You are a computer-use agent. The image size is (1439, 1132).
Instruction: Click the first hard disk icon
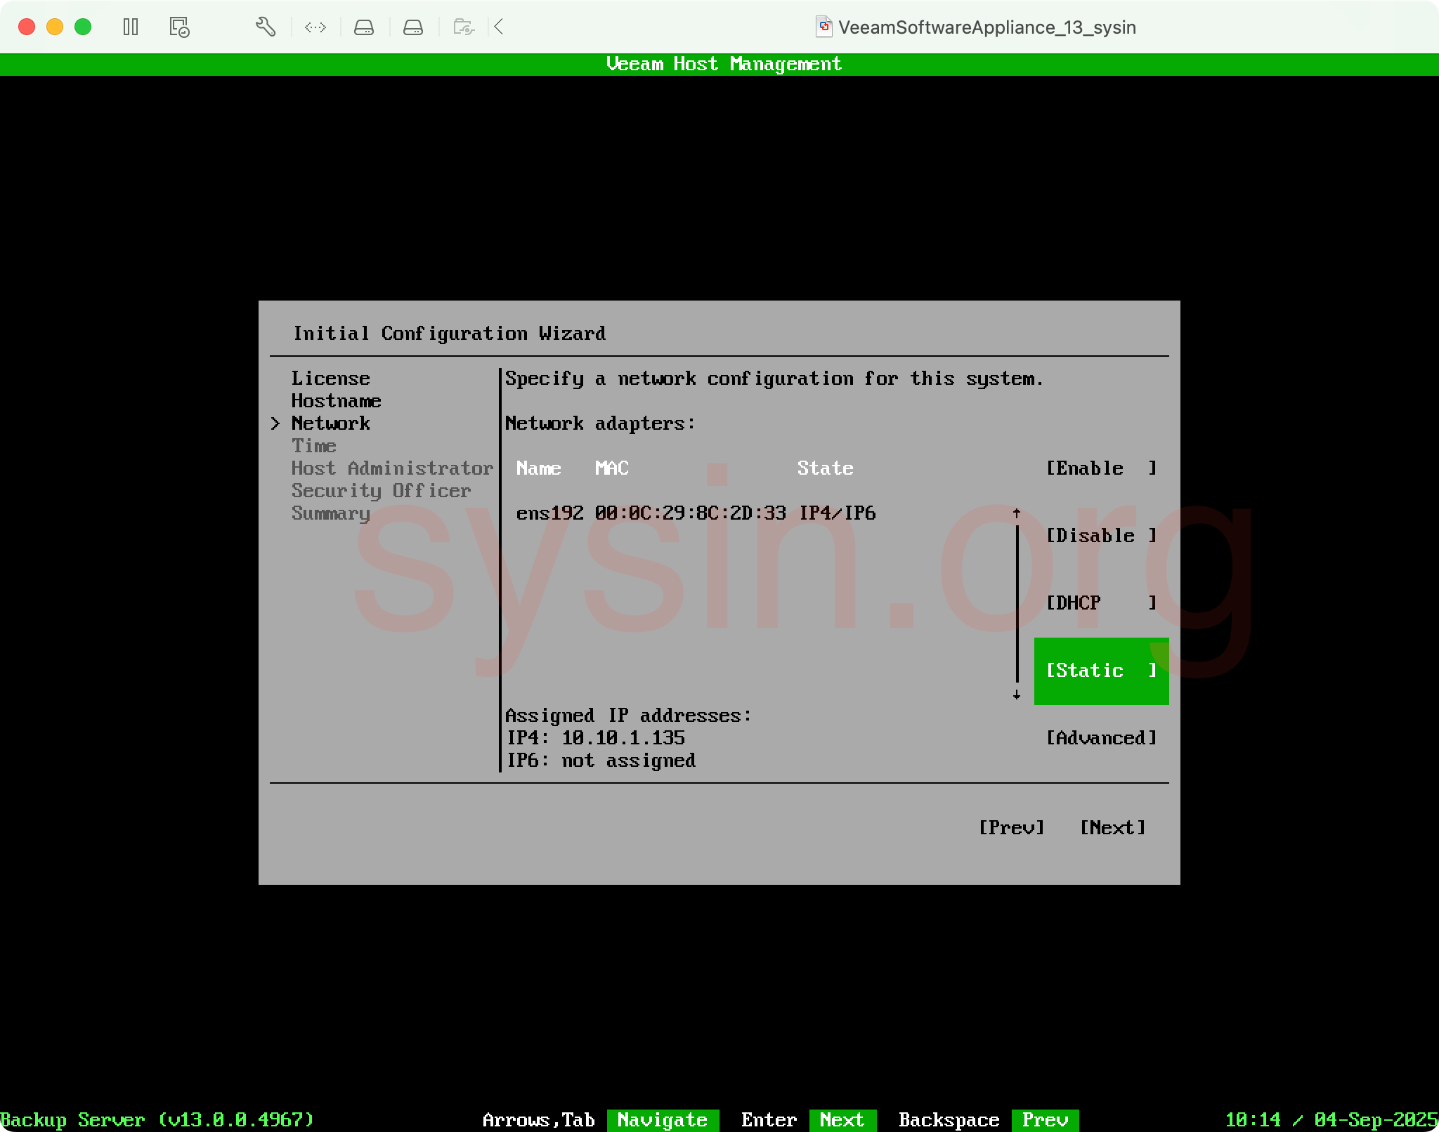(364, 27)
